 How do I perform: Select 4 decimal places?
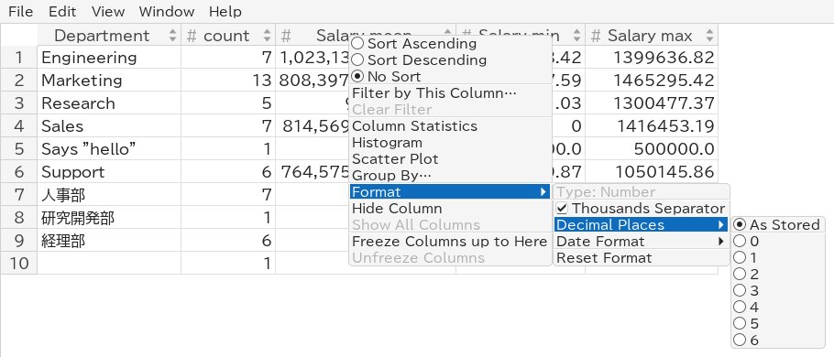pos(778,307)
